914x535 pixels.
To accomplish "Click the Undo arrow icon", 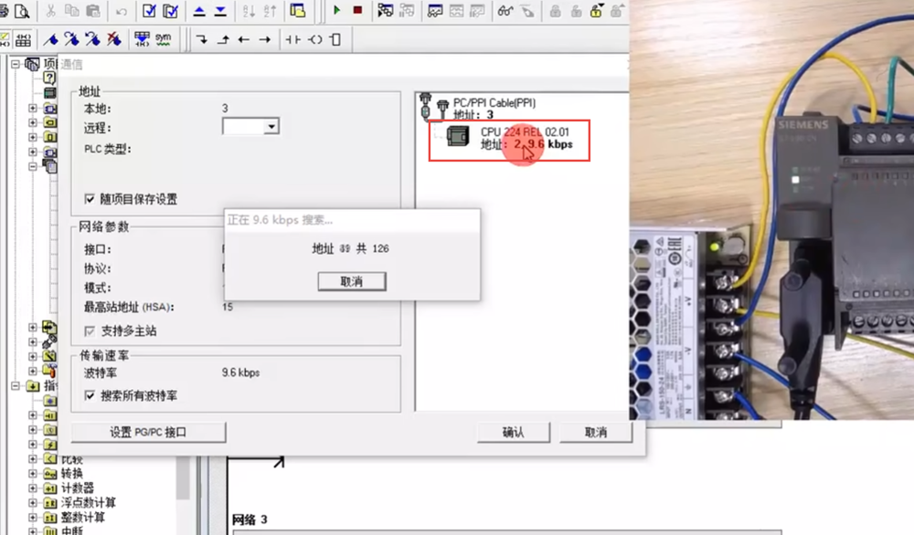I will [x=122, y=11].
